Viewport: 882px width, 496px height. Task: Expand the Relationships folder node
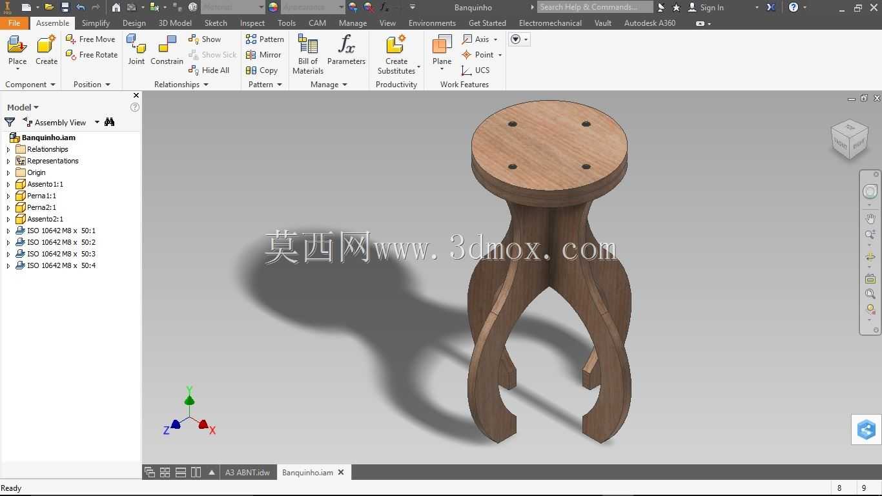8,149
